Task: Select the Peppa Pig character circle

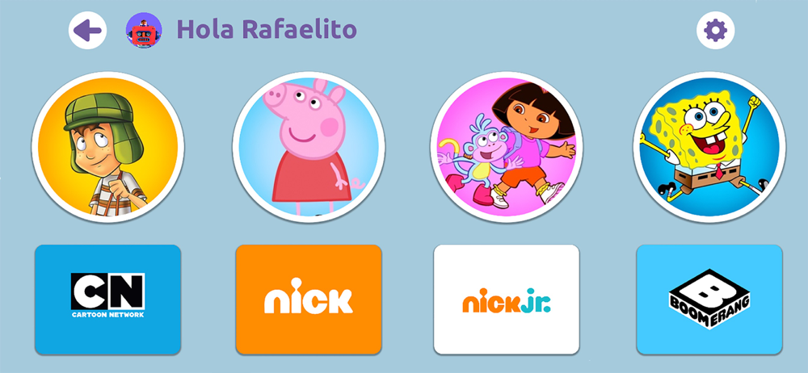Action: (309, 147)
